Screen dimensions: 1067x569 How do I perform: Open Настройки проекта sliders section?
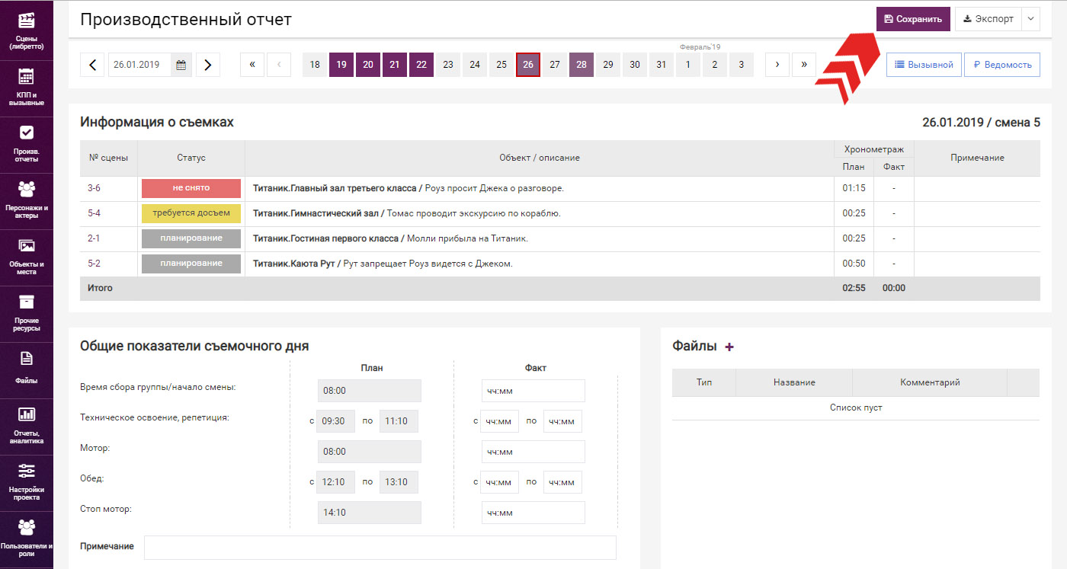coord(26,481)
